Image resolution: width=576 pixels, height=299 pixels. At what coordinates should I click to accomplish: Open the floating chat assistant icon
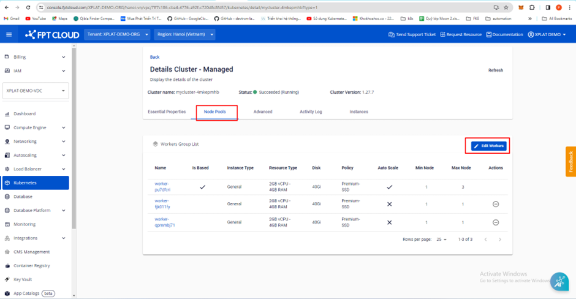559,281
